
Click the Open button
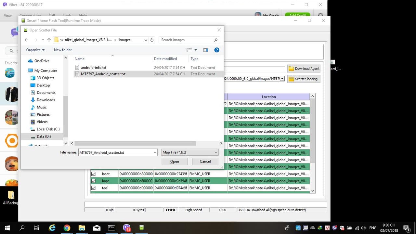click(175, 162)
